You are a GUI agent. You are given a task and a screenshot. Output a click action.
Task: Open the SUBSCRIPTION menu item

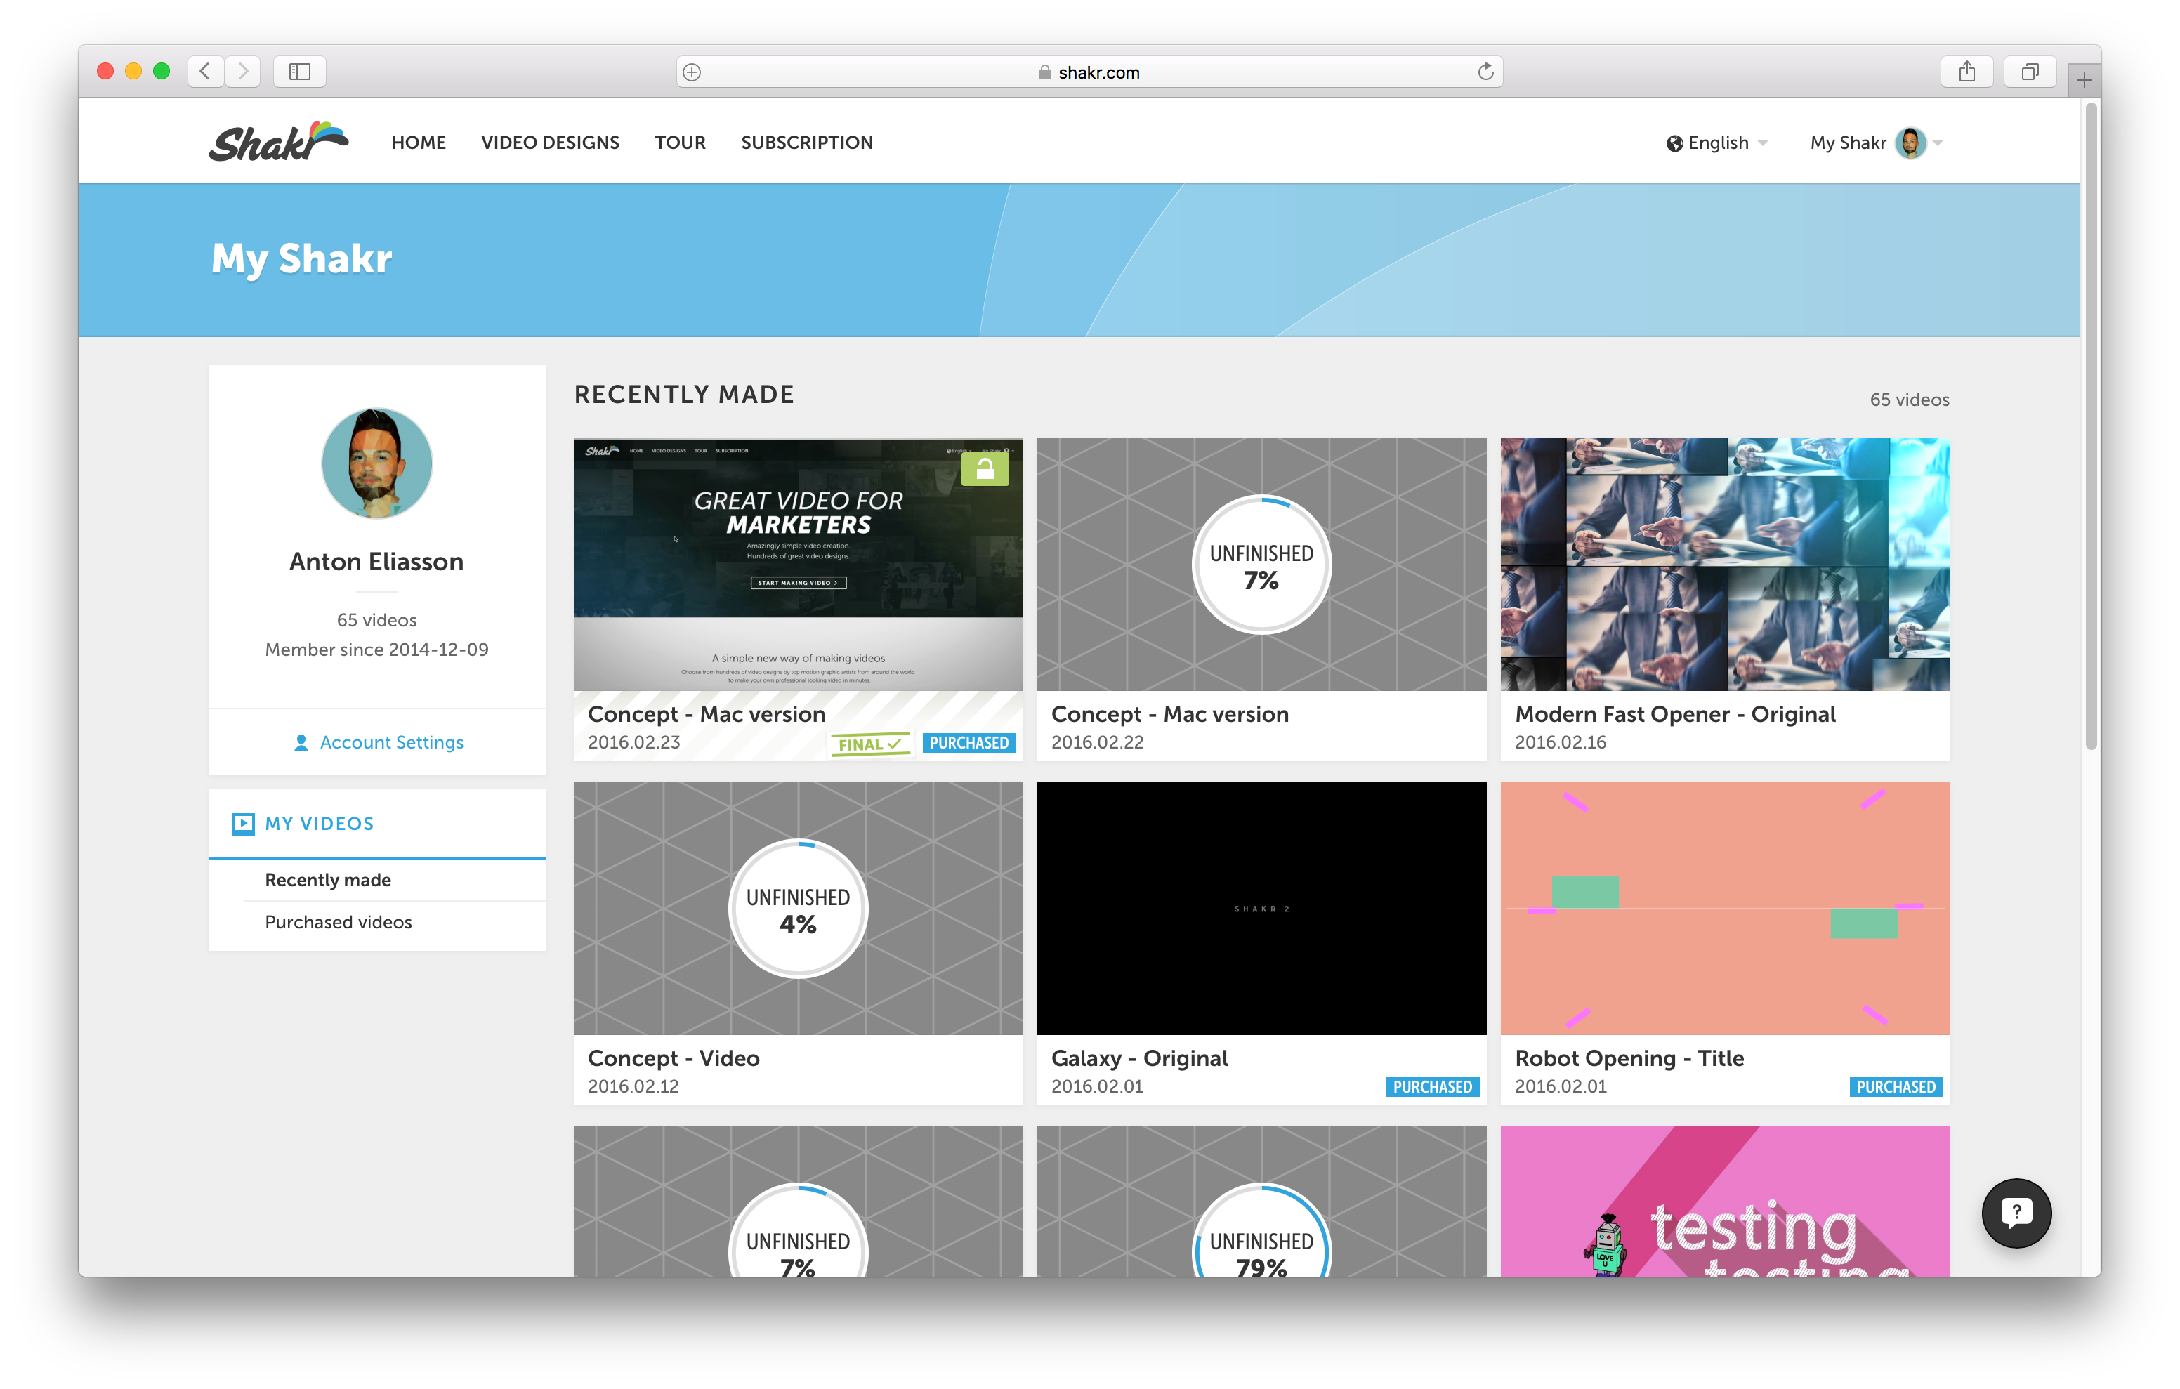click(807, 143)
